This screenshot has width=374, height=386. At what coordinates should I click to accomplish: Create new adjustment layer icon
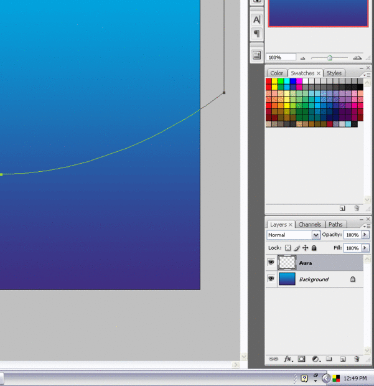tap(316, 359)
